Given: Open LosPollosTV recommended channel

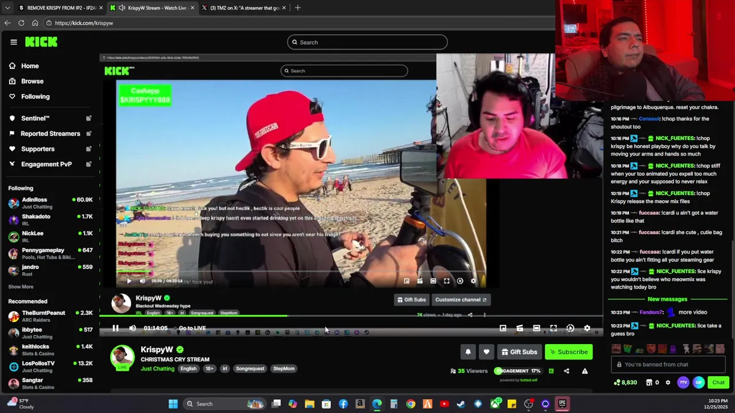Looking at the screenshot, I should 50,367.
